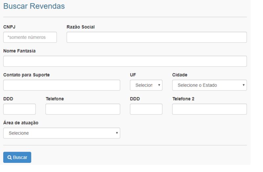Viewport: 263px width, 172px height.
Task: Click the Área de atuação dropdown arrow
Action: click(x=117, y=133)
